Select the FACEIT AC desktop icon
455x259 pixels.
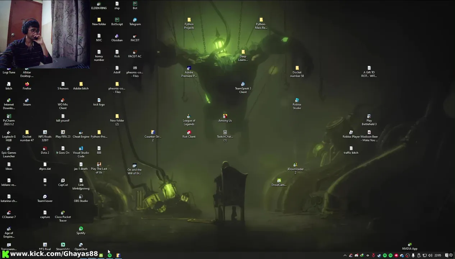pyautogui.click(x=135, y=54)
